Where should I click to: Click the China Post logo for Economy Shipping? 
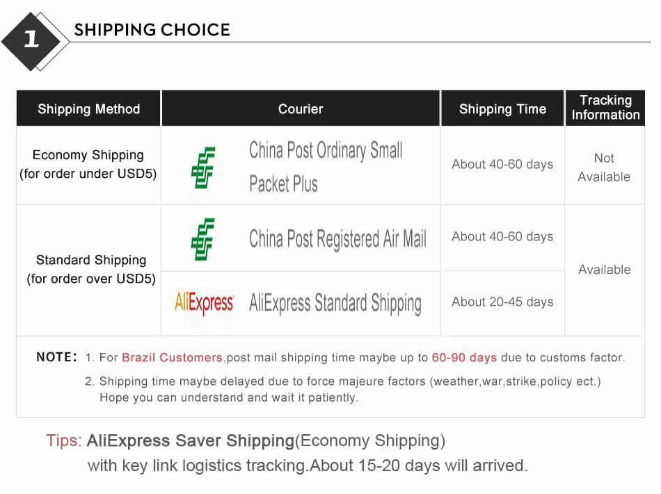tap(203, 168)
